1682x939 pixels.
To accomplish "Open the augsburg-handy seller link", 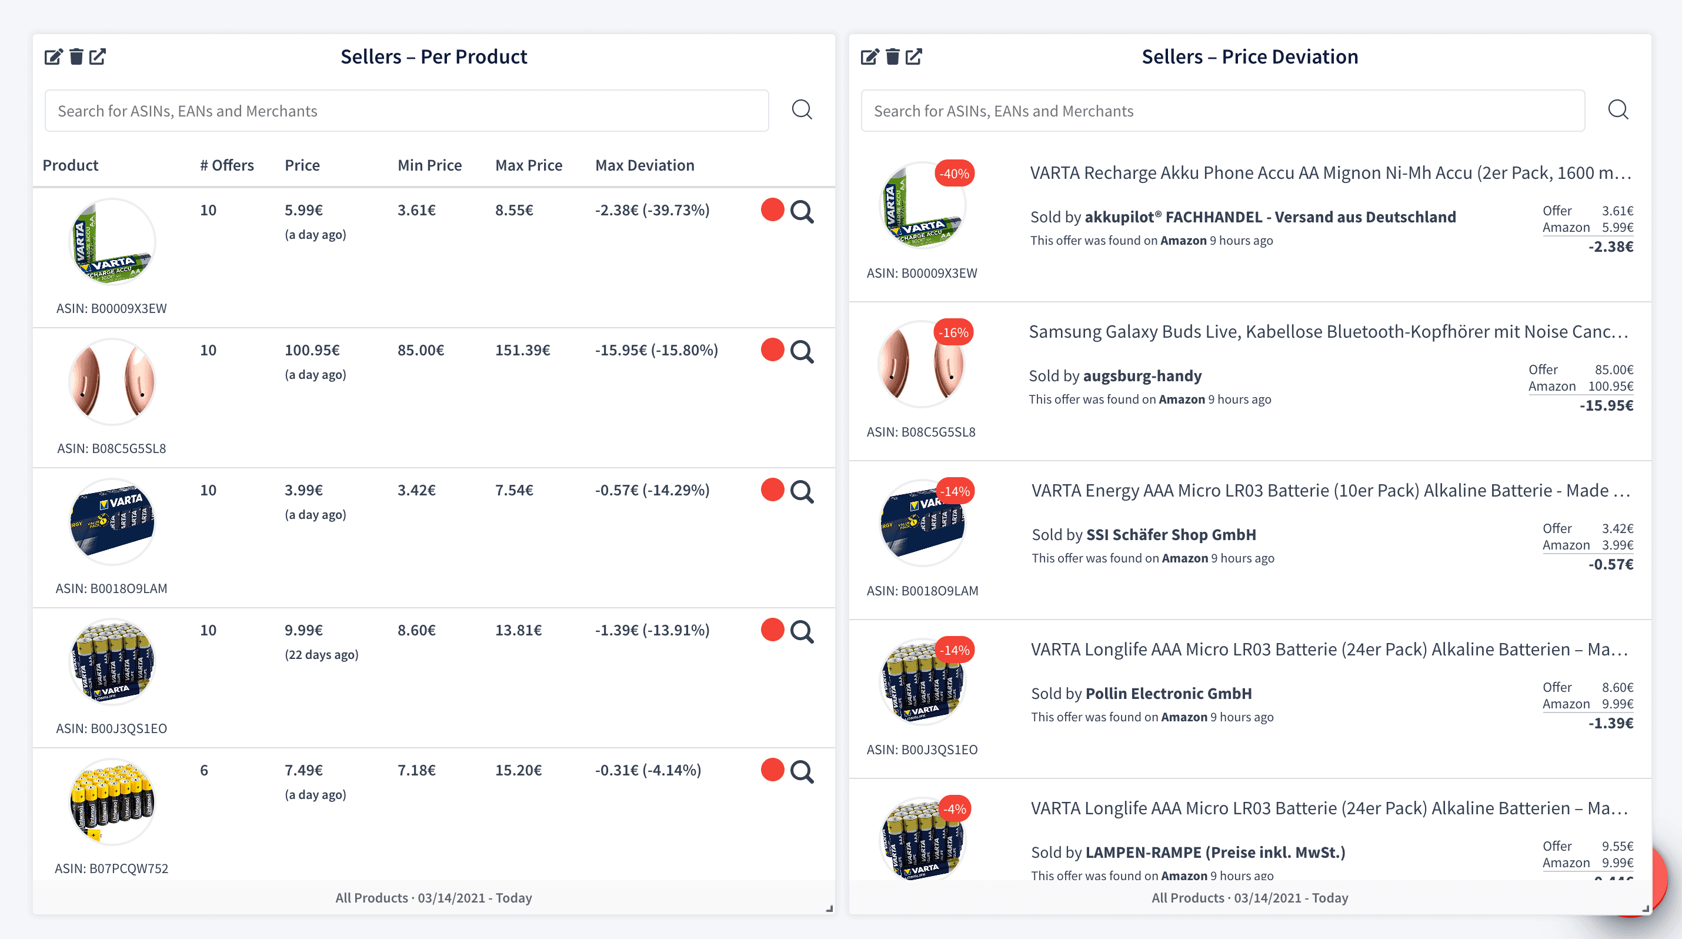I will pyautogui.click(x=1142, y=375).
